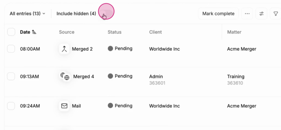Image resolution: width=281 pixels, height=130 pixels.
Task: Click the Date sort ascending icon
Action: coord(34,32)
